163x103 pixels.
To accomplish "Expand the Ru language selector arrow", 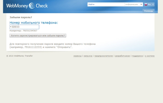I will click(x=153, y=4).
